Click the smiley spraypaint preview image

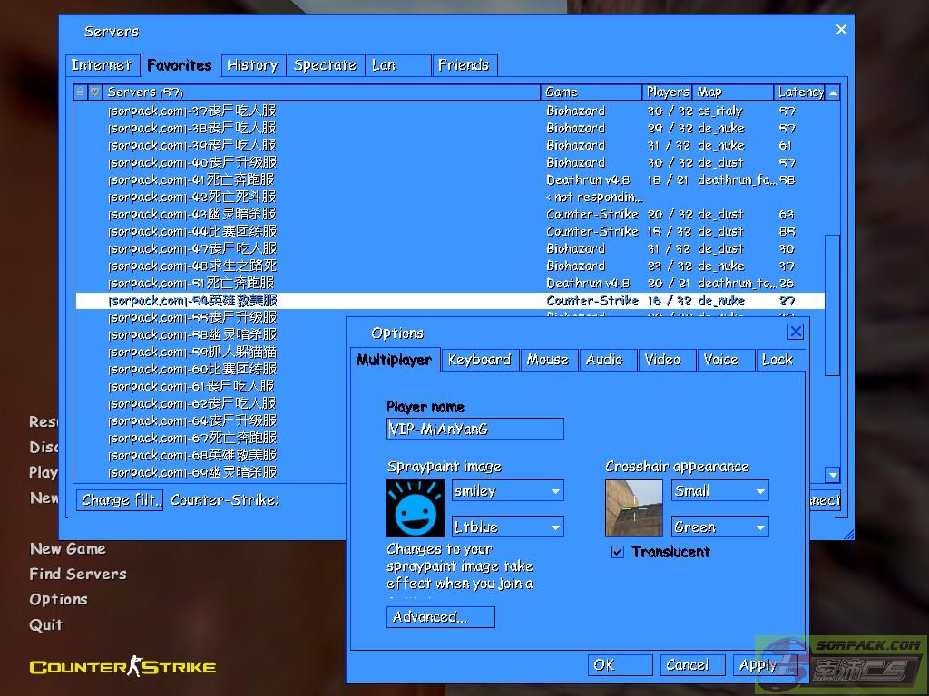pyautogui.click(x=415, y=508)
